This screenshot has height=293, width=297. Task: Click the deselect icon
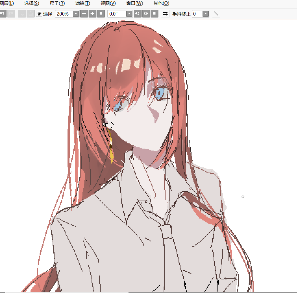[x=22, y=14]
